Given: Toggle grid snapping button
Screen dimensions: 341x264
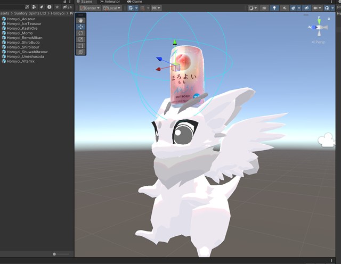Looking at the screenshot, I should [x=142, y=8].
